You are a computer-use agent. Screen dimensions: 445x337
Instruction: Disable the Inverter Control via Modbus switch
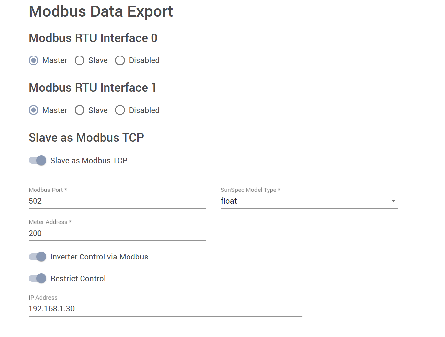pos(37,257)
